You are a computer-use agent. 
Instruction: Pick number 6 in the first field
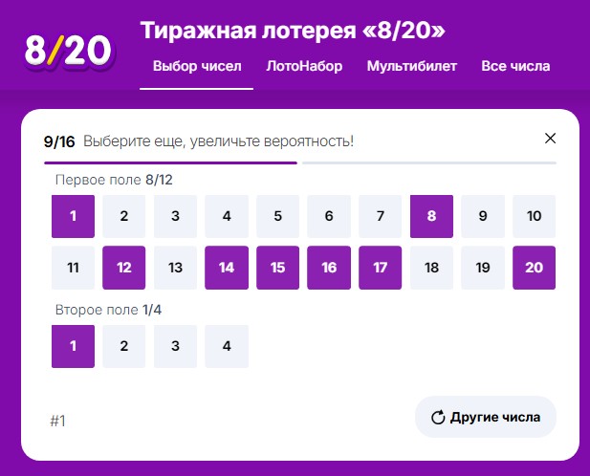[329, 216]
